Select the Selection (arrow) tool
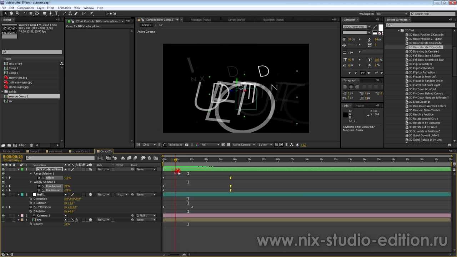Screen dimensions: 457x257 [x=5, y=14]
